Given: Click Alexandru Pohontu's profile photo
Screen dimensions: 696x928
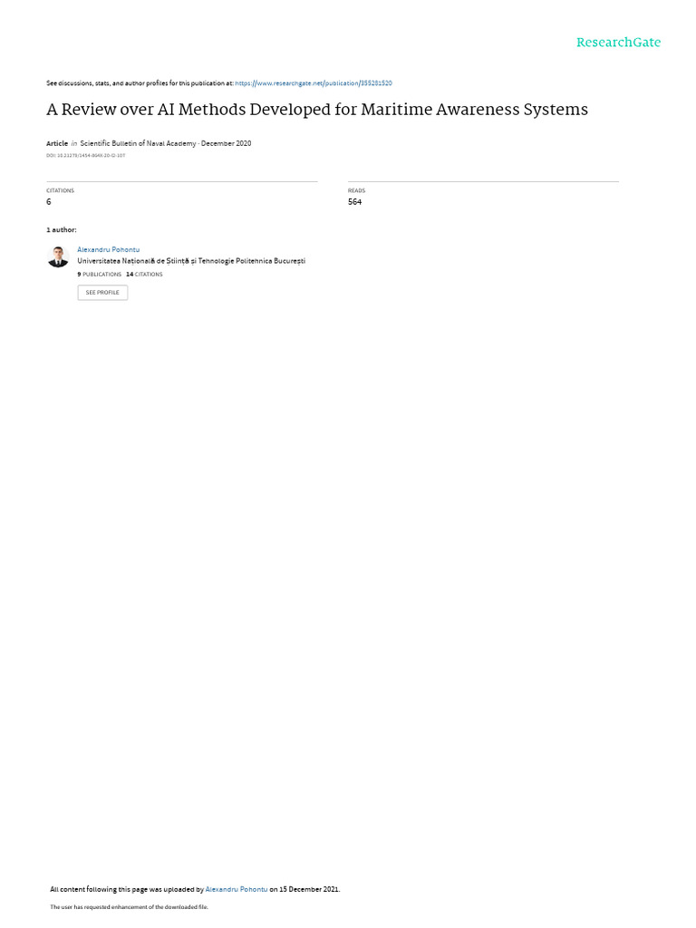Looking at the screenshot, I should click(x=58, y=256).
